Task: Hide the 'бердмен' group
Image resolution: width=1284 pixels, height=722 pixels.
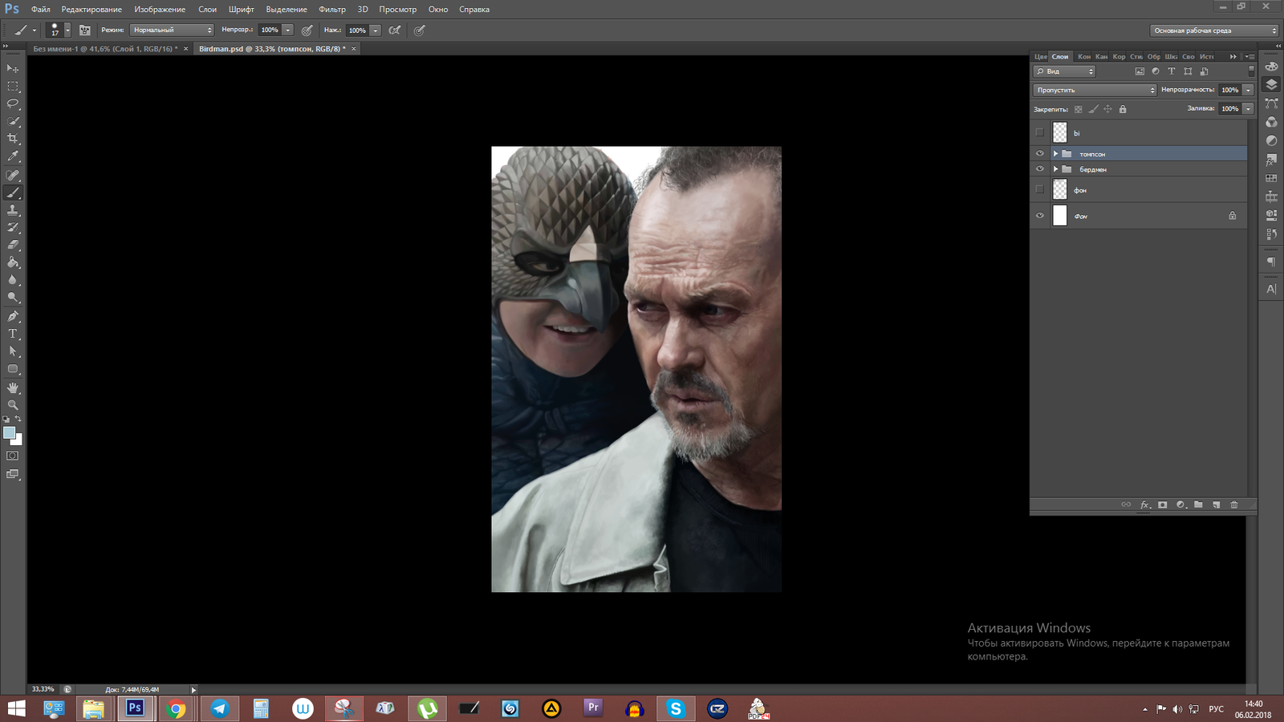Action: coord(1040,169)
